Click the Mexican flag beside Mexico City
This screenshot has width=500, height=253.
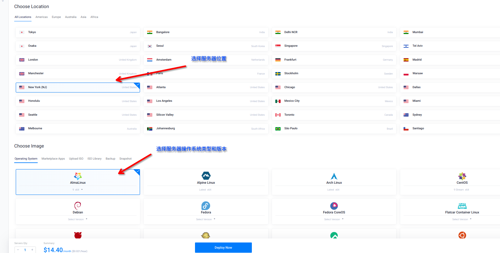click(x=278, y=101)
